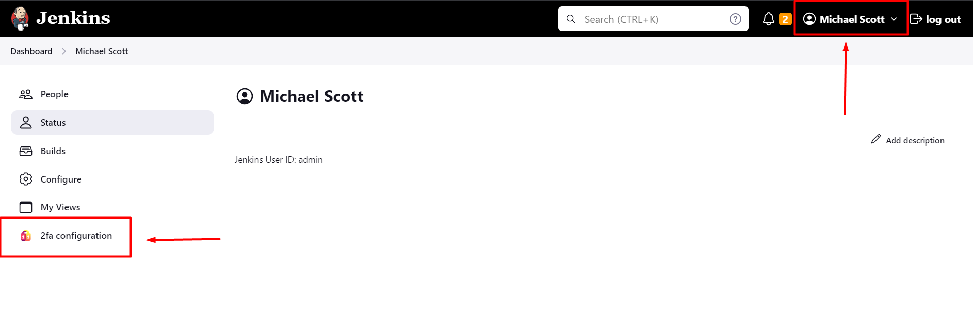Click the log out arrow icon
973x325 pixels.
click(x=916, y=19)
